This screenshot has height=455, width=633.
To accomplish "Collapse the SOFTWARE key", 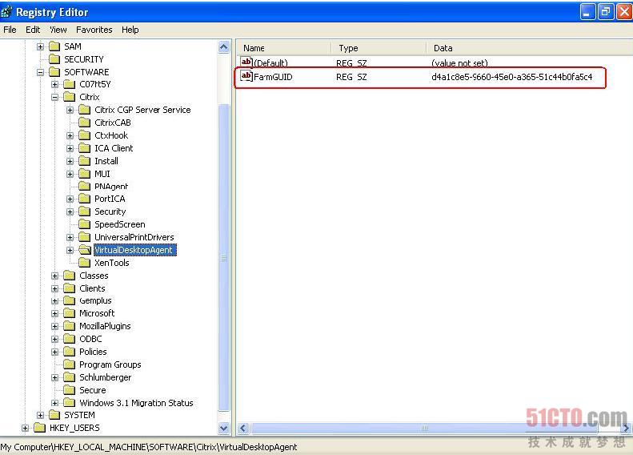I will (40, 73).
